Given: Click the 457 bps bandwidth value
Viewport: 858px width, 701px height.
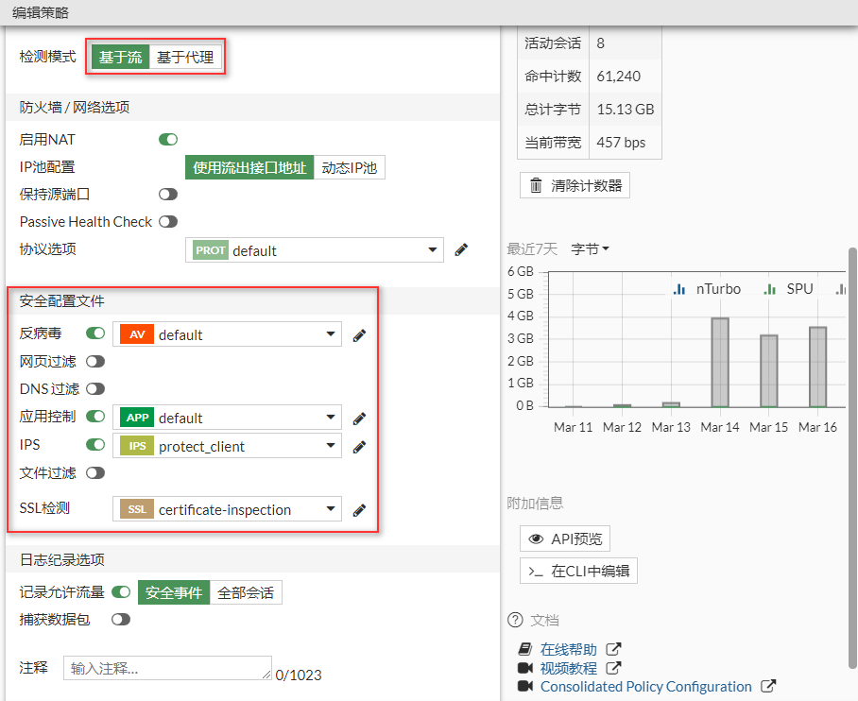Looking at the screenshot, I should [621, 143].
